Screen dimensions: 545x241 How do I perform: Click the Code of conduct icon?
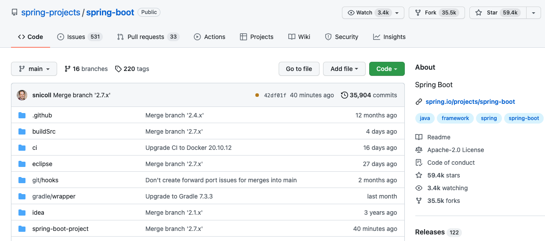[419, 163]
